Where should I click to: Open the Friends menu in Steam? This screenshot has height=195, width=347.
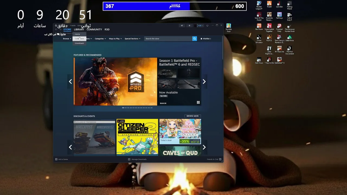pos(73,25)
